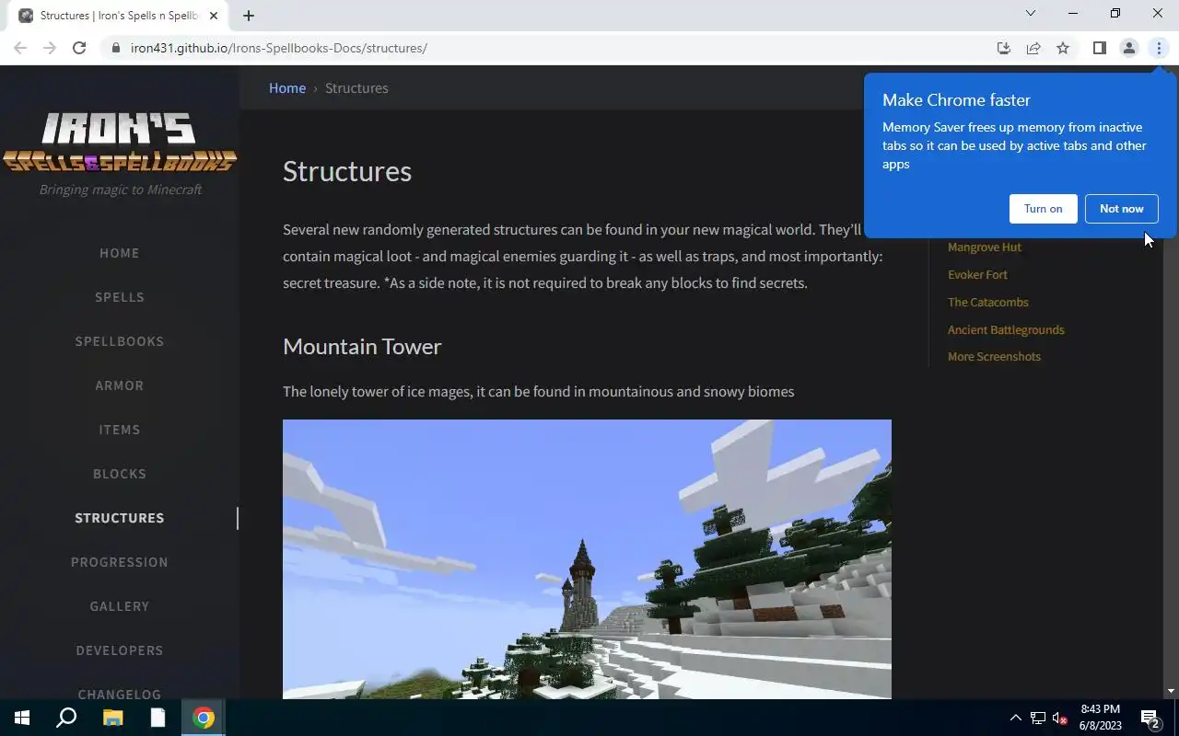Screen dimensions: 1179x736
Task: Open SPELLBOOKS in the sidebar
Action: [120, 341]
